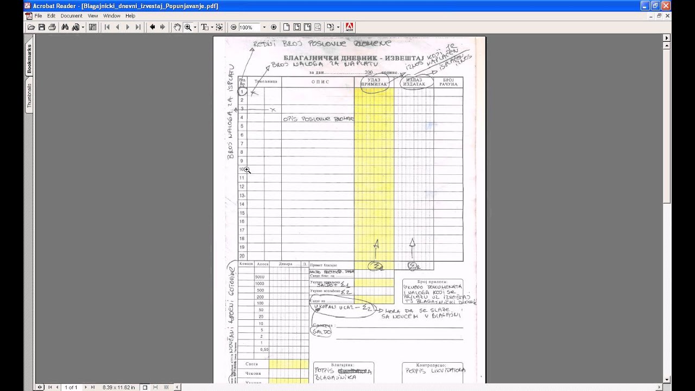Open the View menu
Image resolution: width=695 pixels, height=391 pixels.
[x=93, y=16]
